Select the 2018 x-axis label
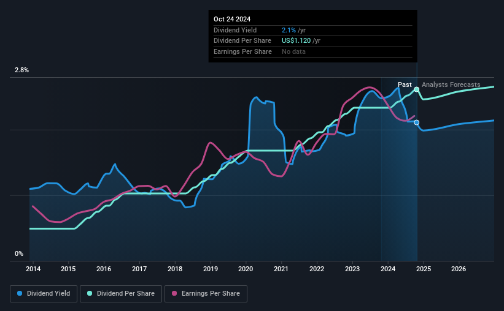This screenshot has height=311, width=504. tap(175, 269)
